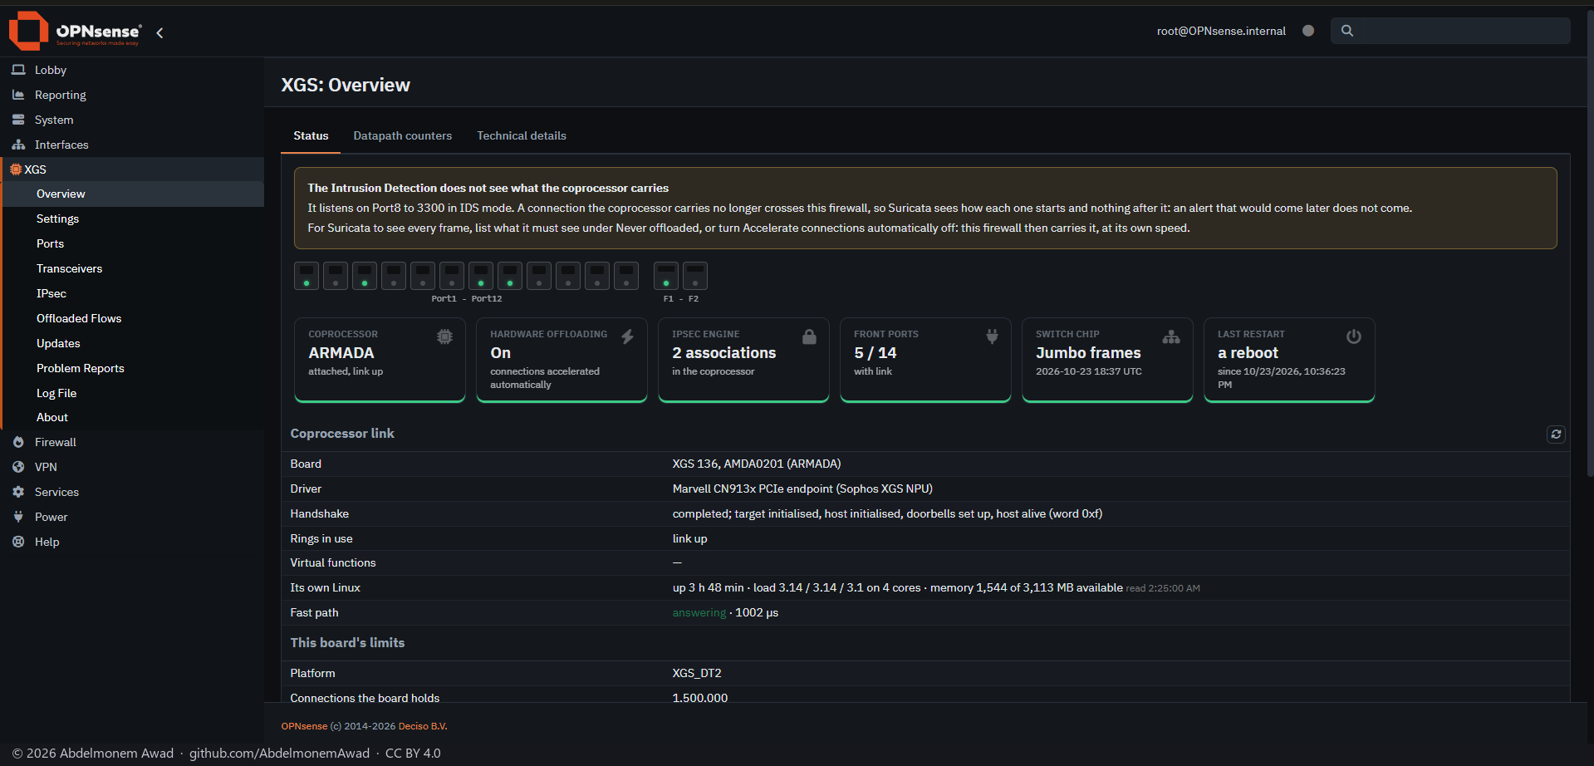Expand the Interfaces menu in sidebar

coord(132,145)
